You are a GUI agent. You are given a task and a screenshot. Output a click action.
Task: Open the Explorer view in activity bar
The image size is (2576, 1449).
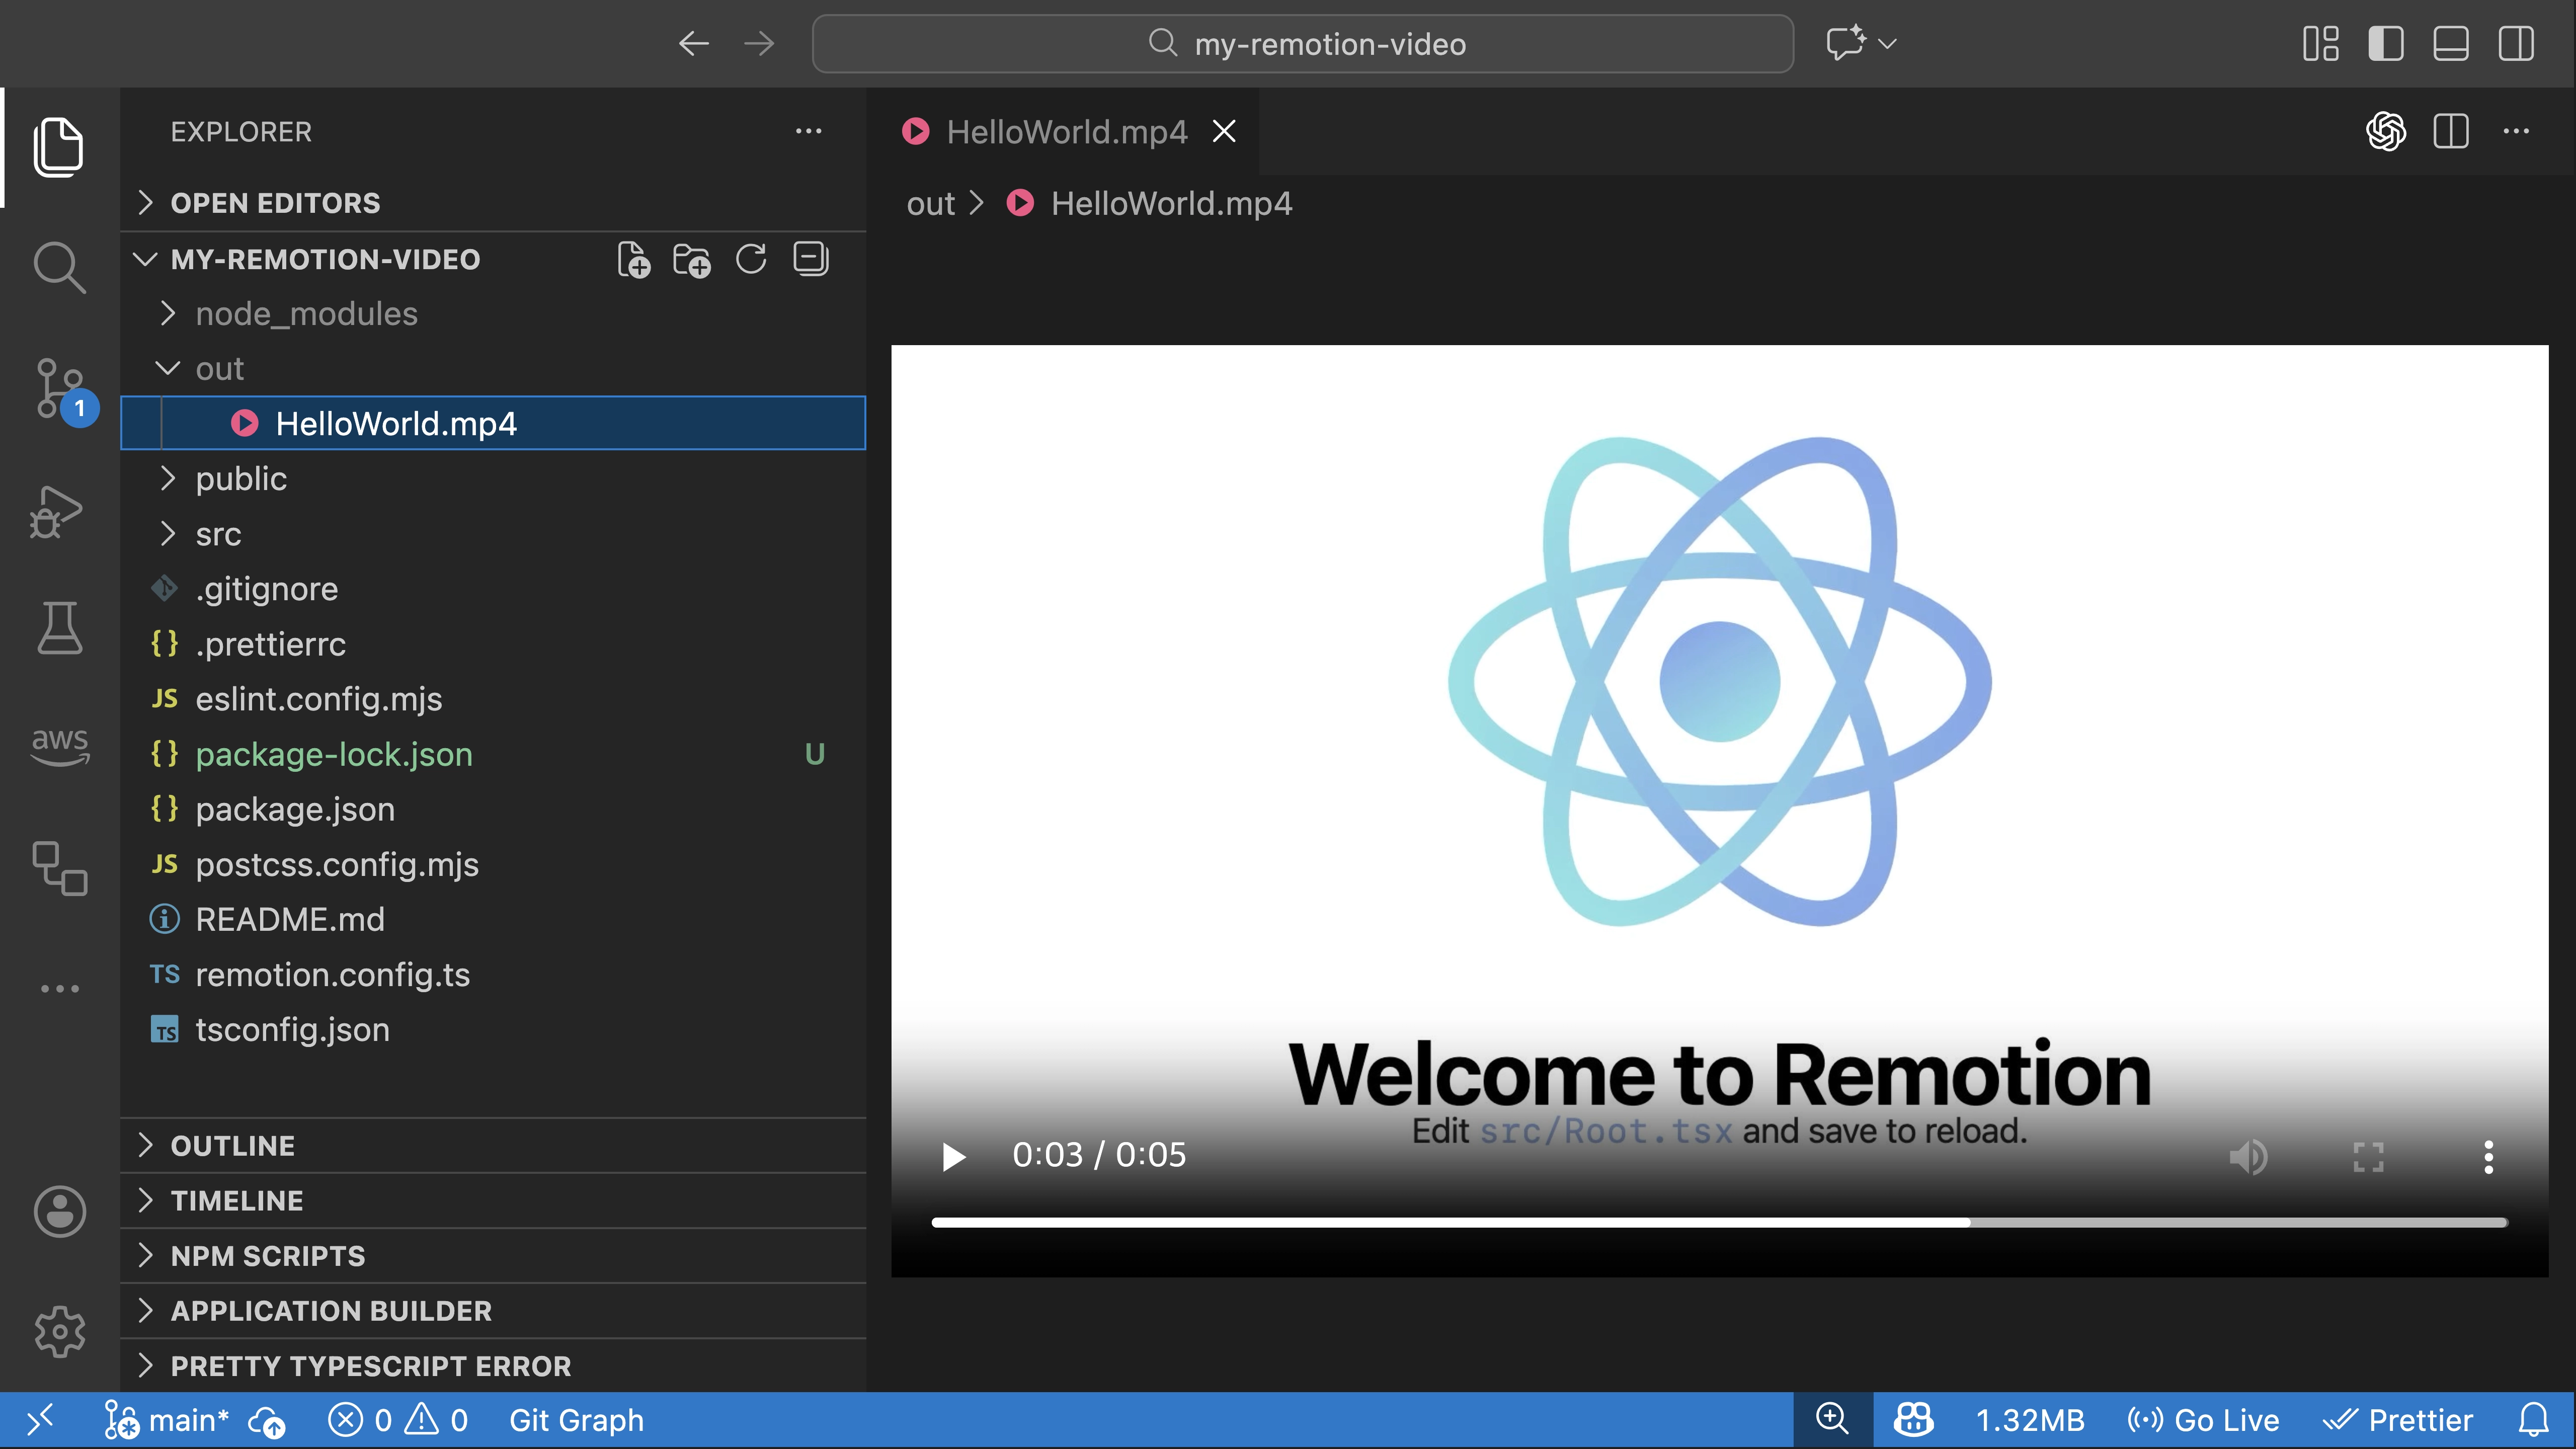[59, 147]
